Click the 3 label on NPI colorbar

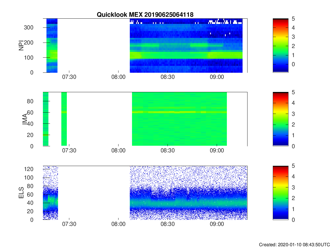[x=293, y=37]
